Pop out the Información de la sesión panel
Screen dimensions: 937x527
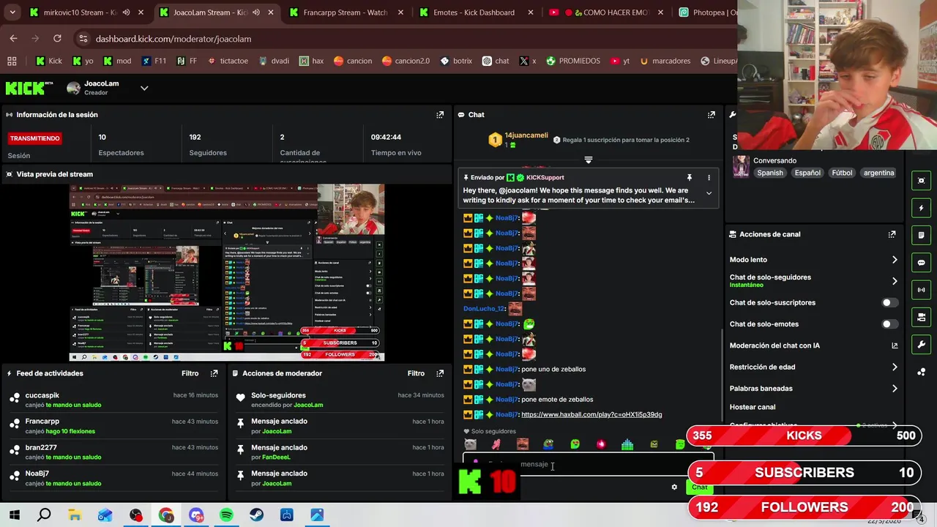tap(440, 115)
